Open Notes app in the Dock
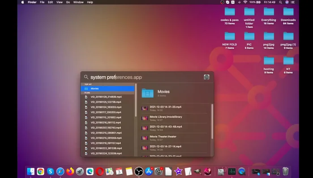The image size is (313, 178). pos(129,171)
